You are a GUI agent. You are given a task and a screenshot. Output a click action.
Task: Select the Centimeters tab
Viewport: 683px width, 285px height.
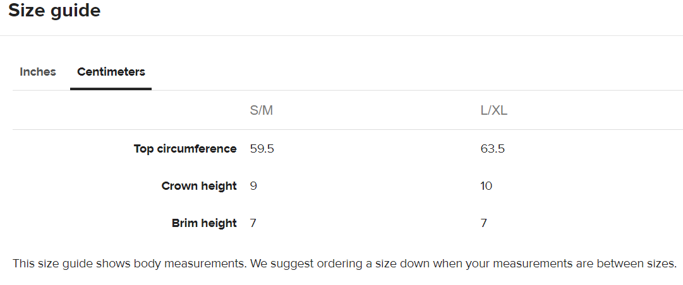click(111, 72)
